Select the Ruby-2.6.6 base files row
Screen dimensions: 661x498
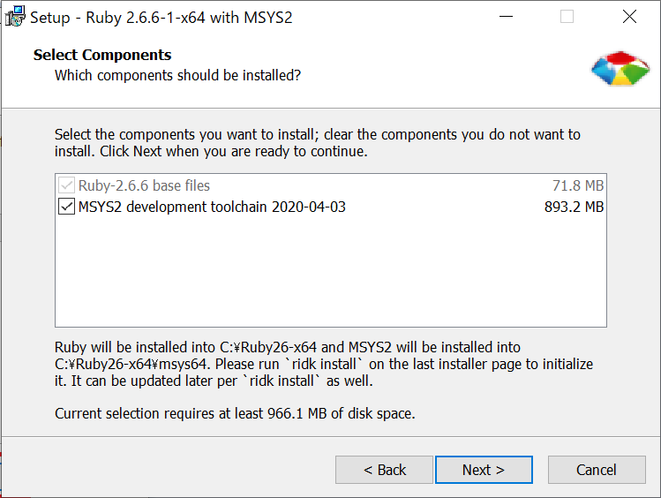331,185
